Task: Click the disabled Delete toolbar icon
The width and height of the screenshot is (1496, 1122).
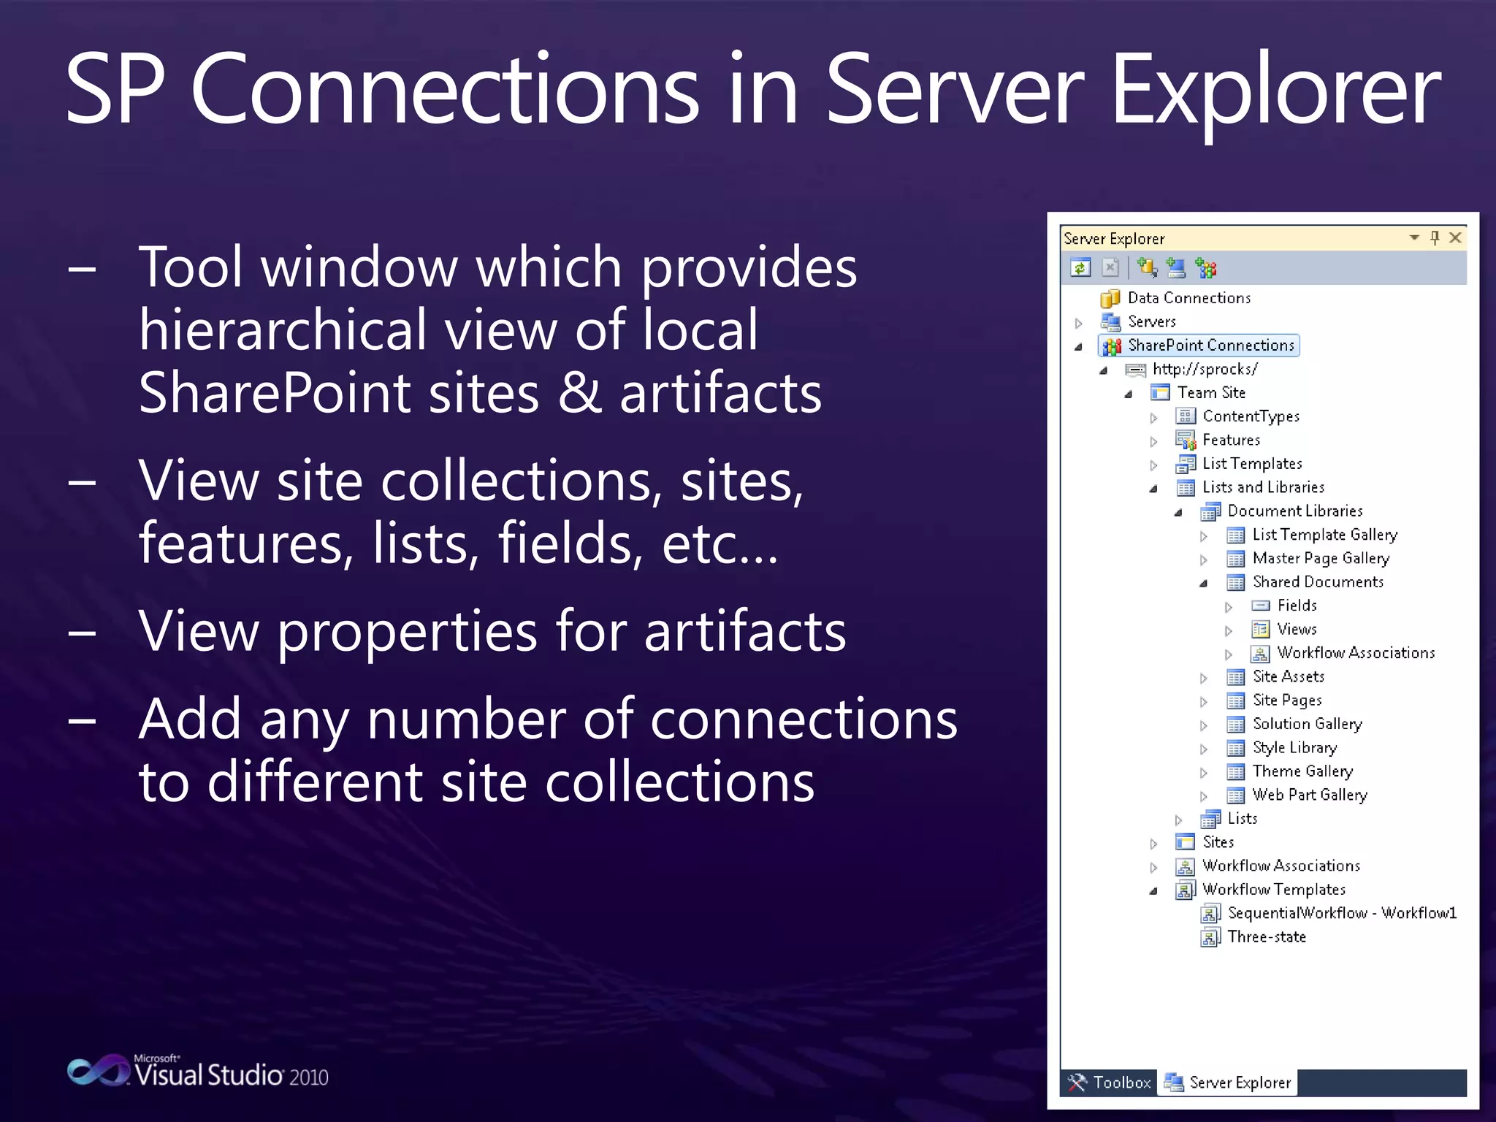Action: [x=1110, y=268]
